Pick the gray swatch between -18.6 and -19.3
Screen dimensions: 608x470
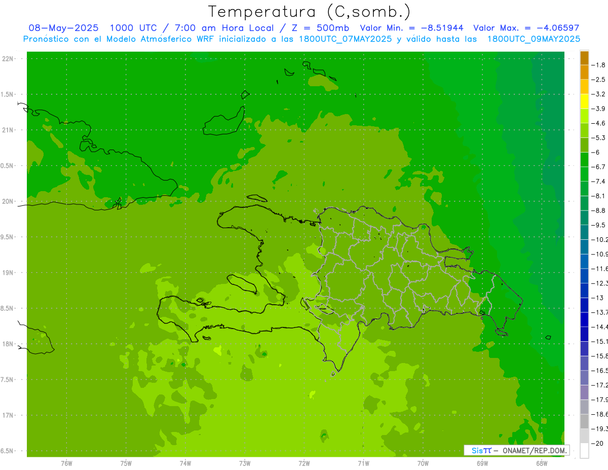584,421
